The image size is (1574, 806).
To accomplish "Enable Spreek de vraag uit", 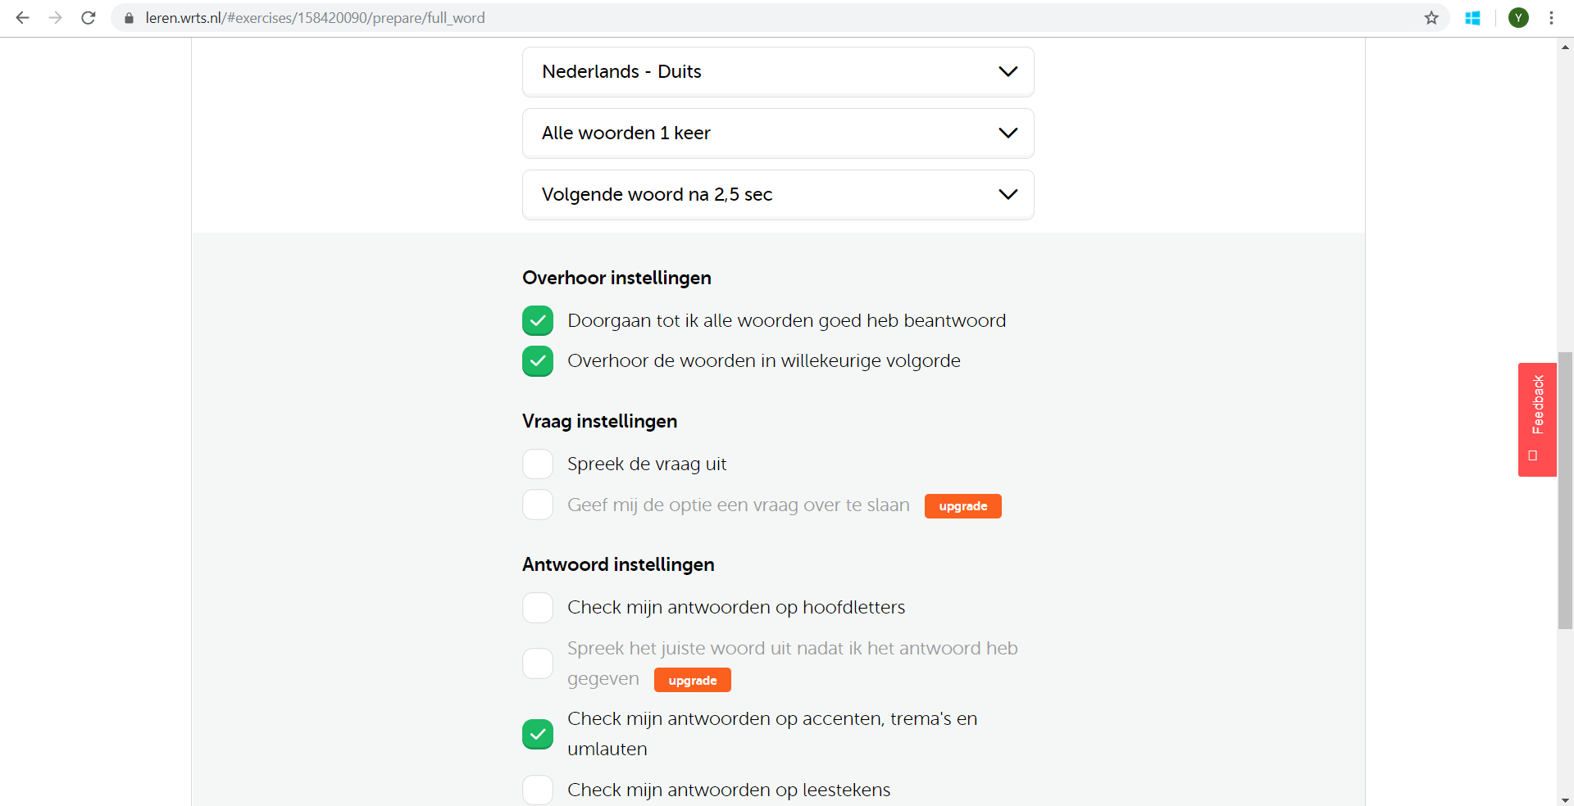I will 538,464.
